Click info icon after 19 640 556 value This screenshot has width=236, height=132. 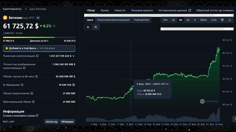pos(74,85)
